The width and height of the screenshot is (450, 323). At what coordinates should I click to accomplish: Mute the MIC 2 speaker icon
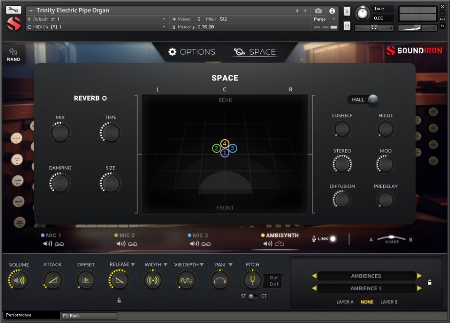[121, 244]
